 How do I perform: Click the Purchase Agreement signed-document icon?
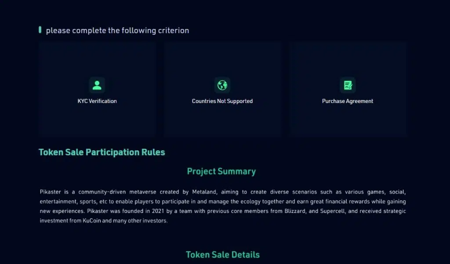coord(348,85)
